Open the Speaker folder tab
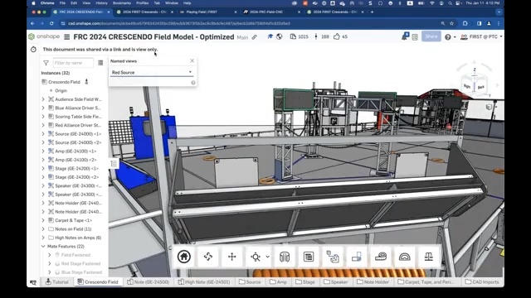This screenshot has height=298, width=531. click(335, 281)
